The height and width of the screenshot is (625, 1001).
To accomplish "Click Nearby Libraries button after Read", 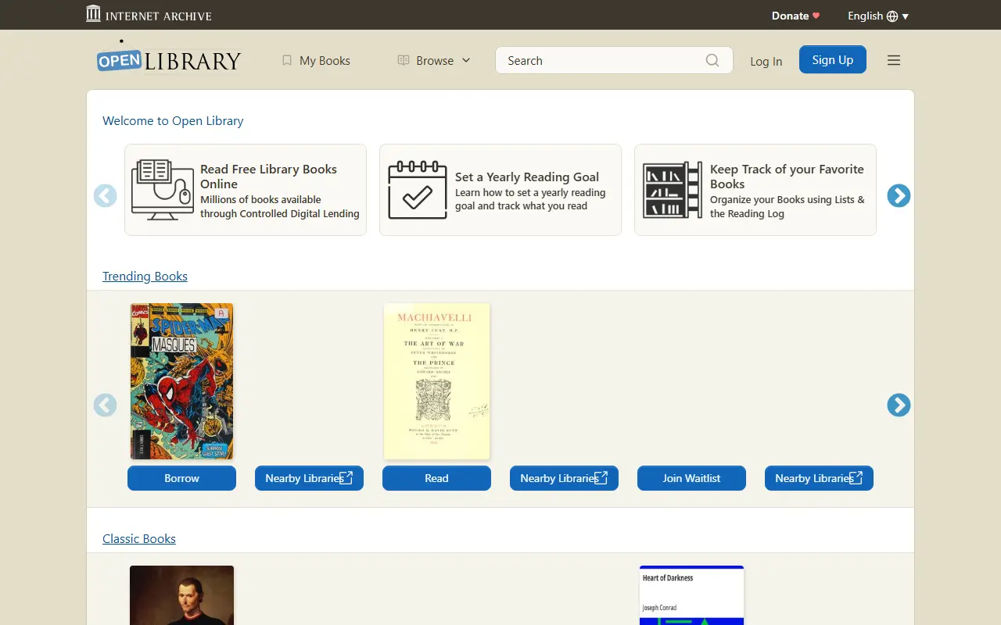I will coord(564,478).
